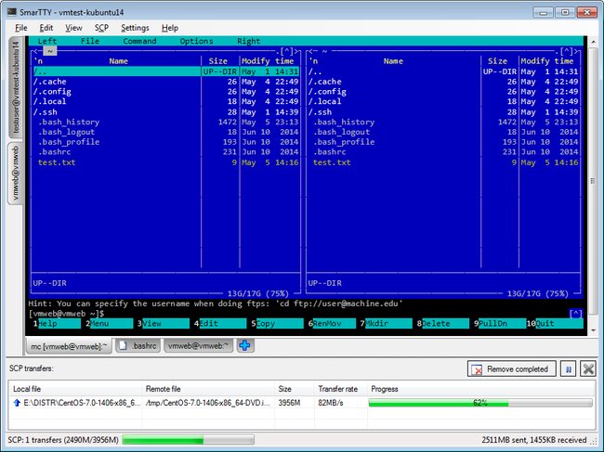Select the mc [vmweb@vmweb]:~ tab
The image size is (604, 452).
pyautogui.click(x=69, y=346)
